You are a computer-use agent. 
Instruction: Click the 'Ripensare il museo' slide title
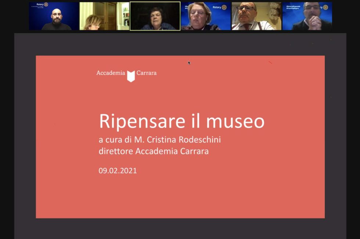pyautogui.click(x=181, y=121)
